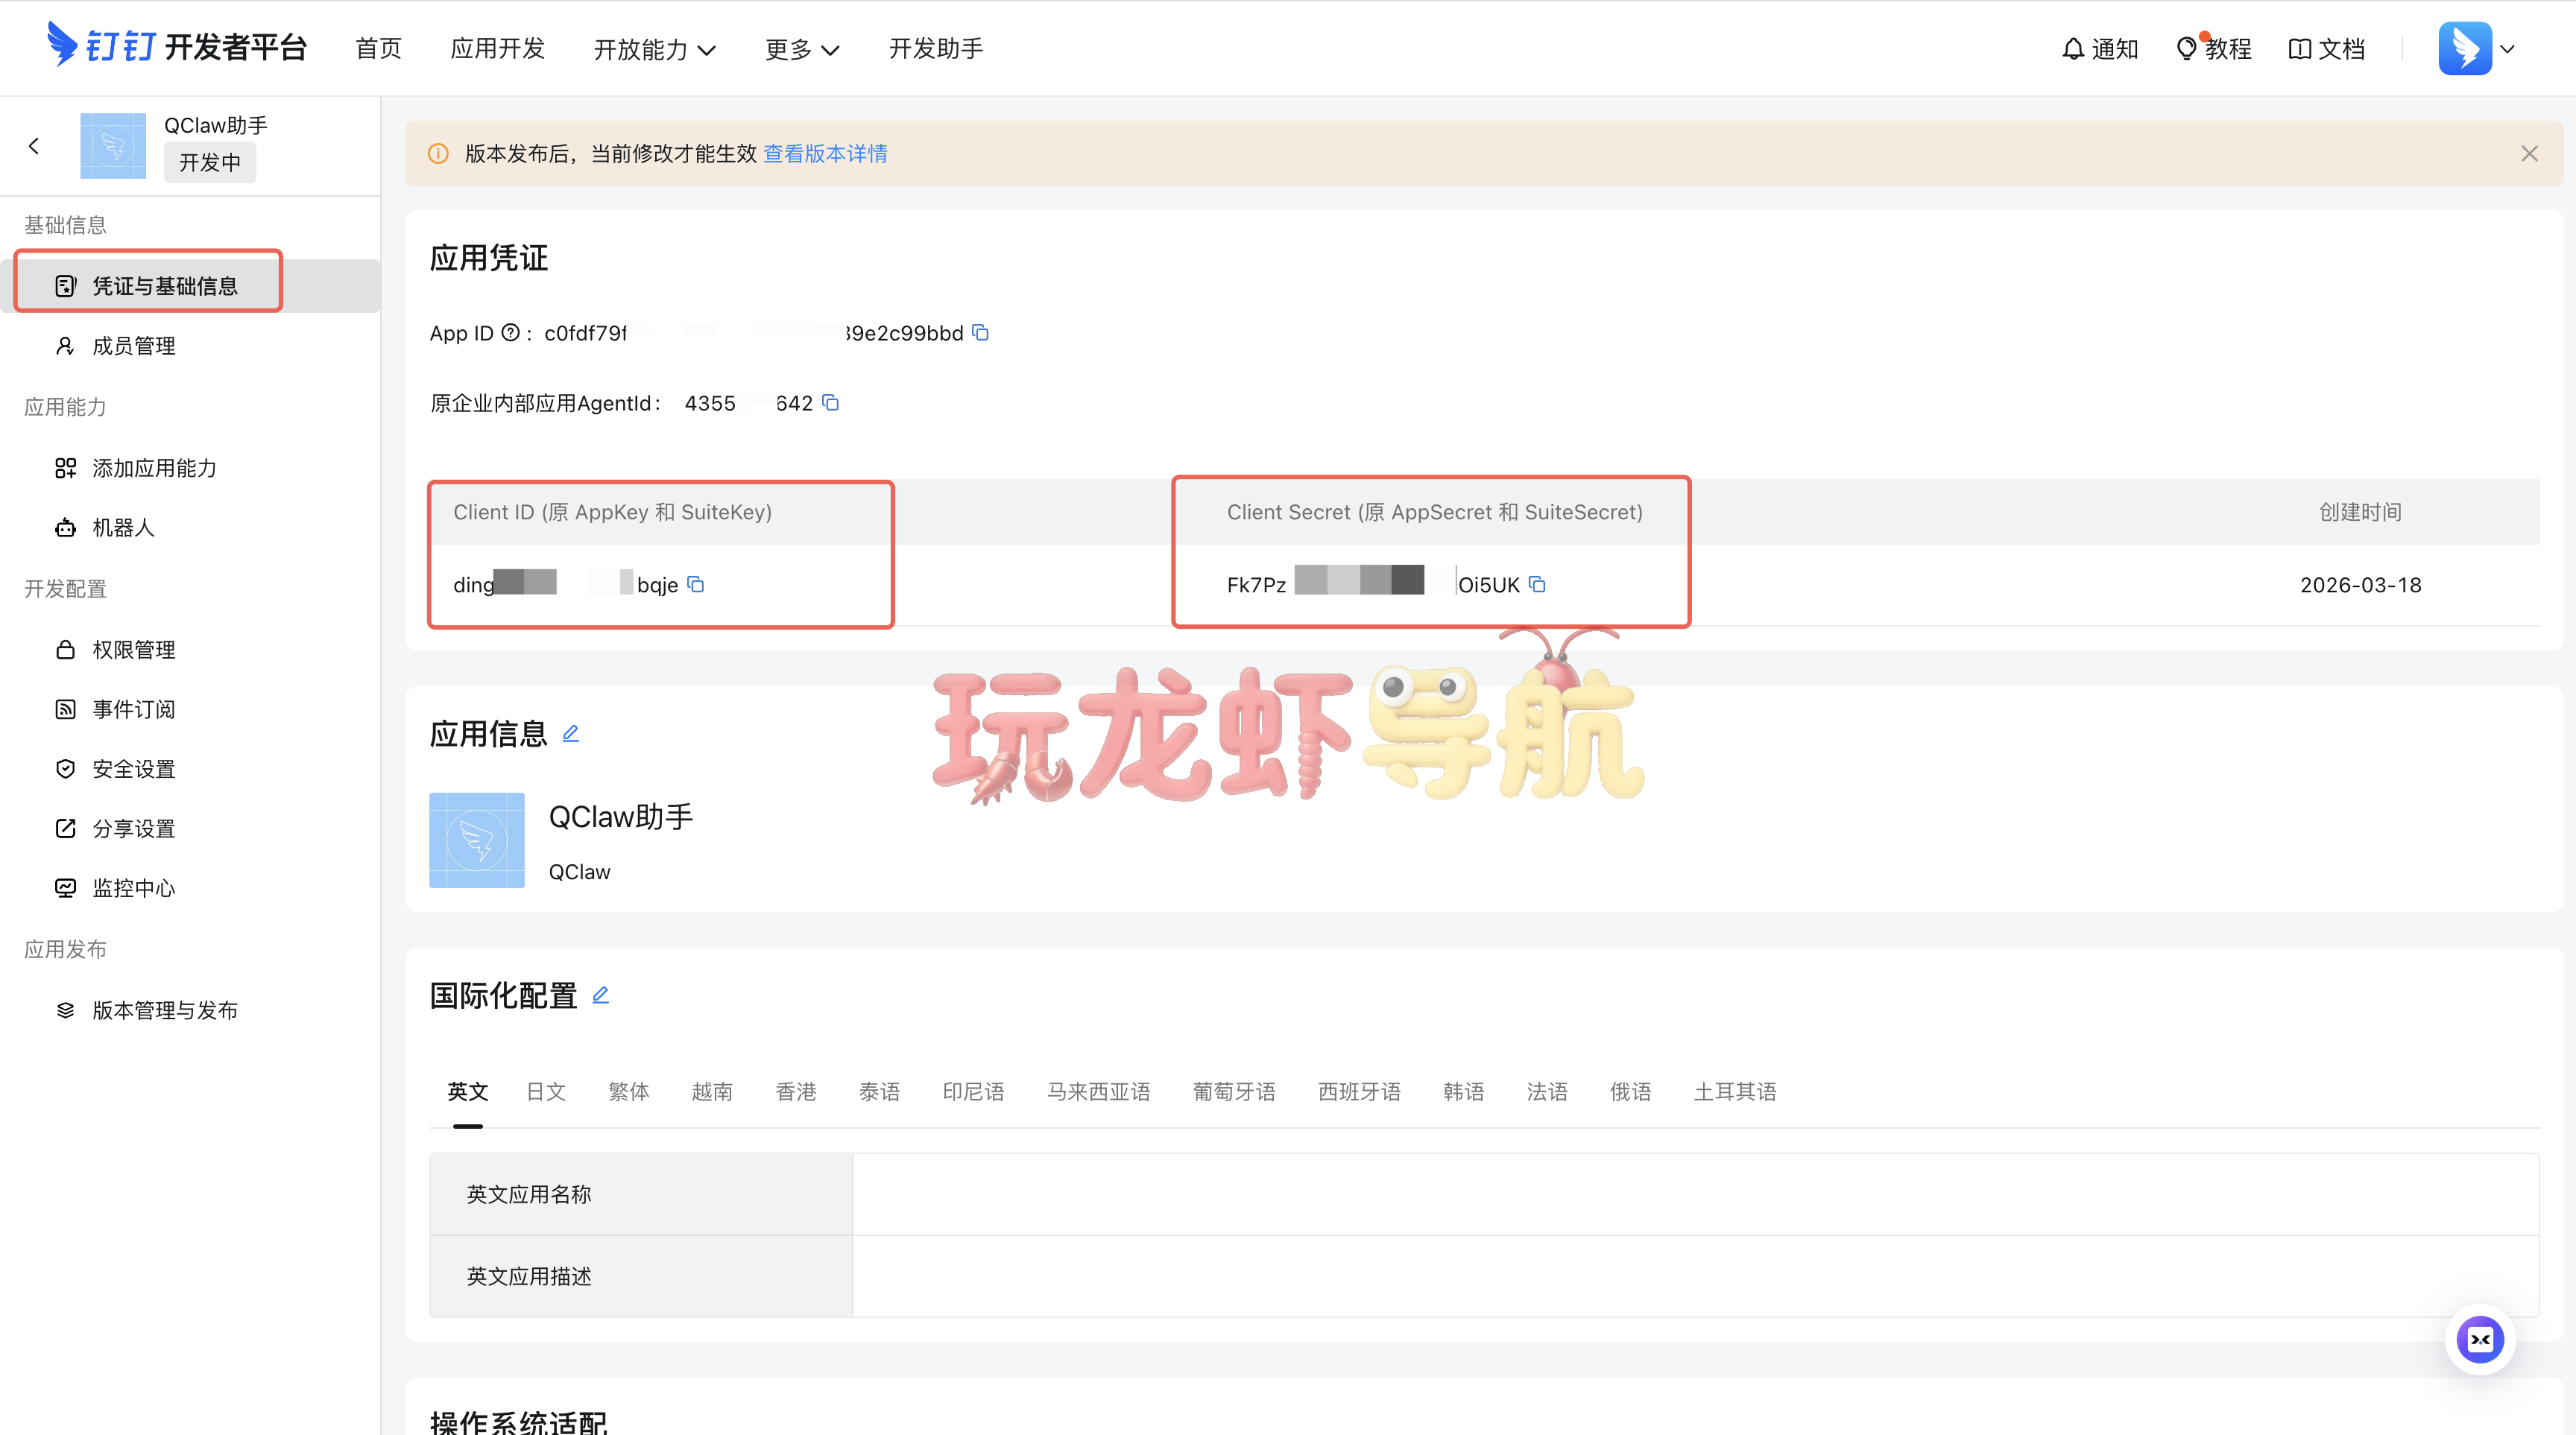
Task: Go to 应用开发 in the top navigation
Action: (x=497, y=48)
